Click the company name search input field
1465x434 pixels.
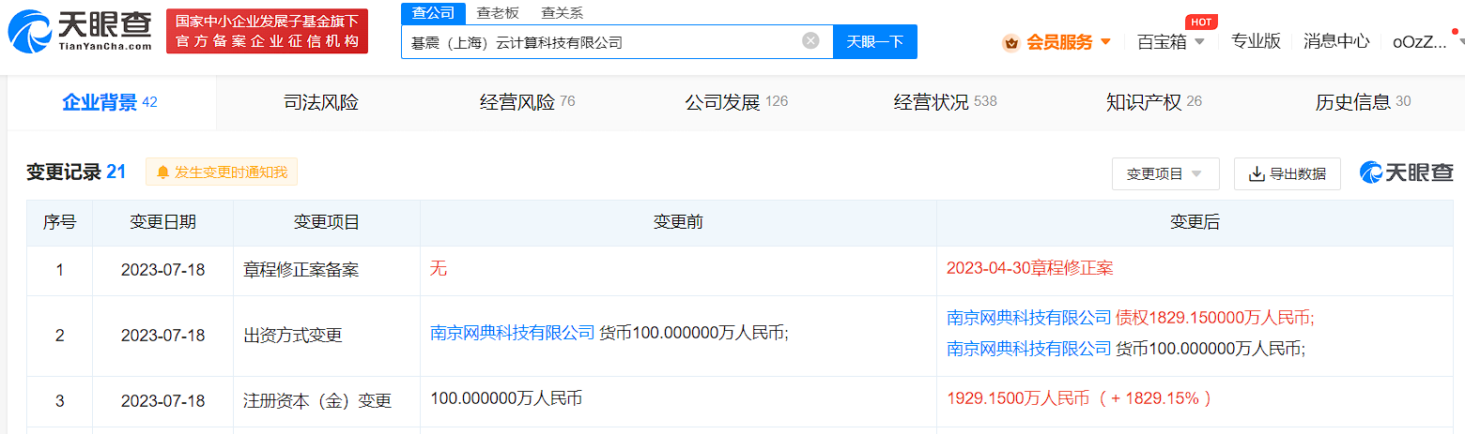(601, 42)
